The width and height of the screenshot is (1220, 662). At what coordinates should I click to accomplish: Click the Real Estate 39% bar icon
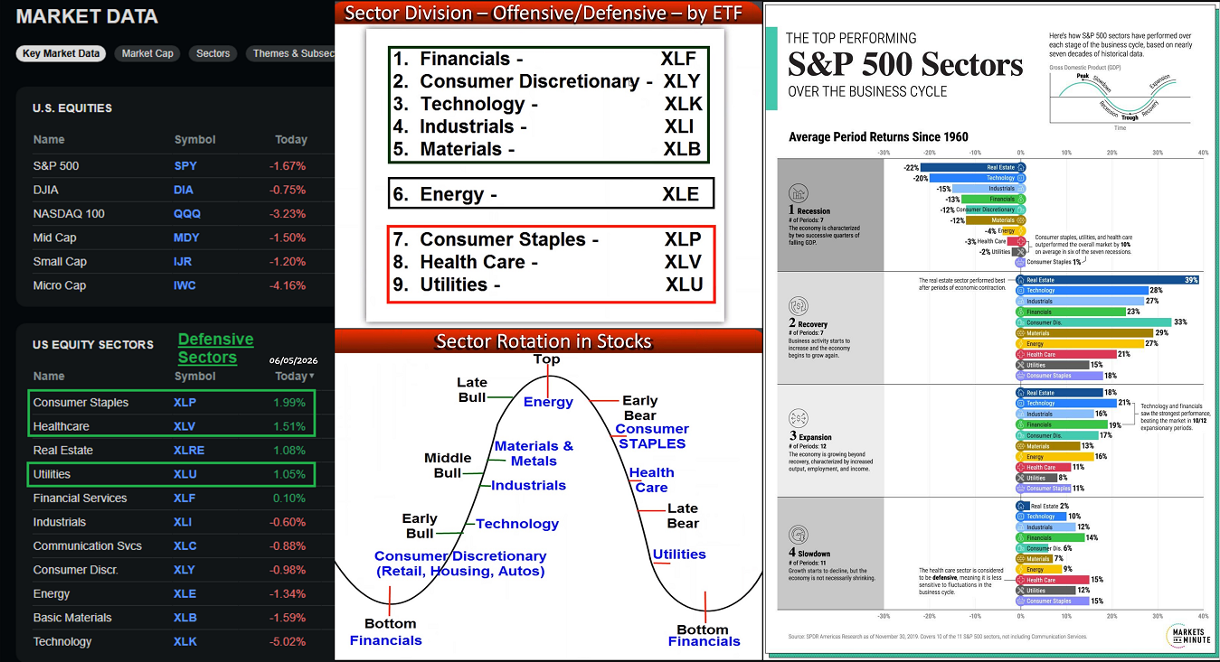(1020, 280)
